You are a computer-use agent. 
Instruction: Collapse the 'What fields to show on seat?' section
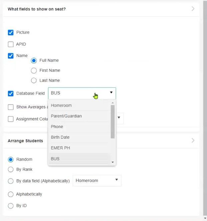pos(193,9)
